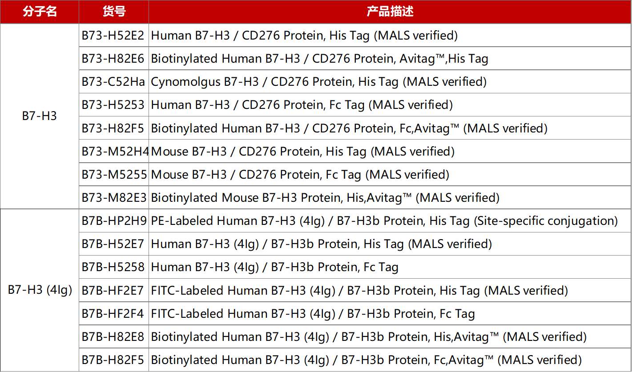
Task: Click the 分子名 column header
Action: click(40, 12)
